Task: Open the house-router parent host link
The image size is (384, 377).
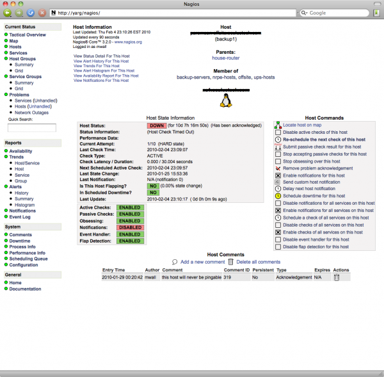Action: point(225,58)
